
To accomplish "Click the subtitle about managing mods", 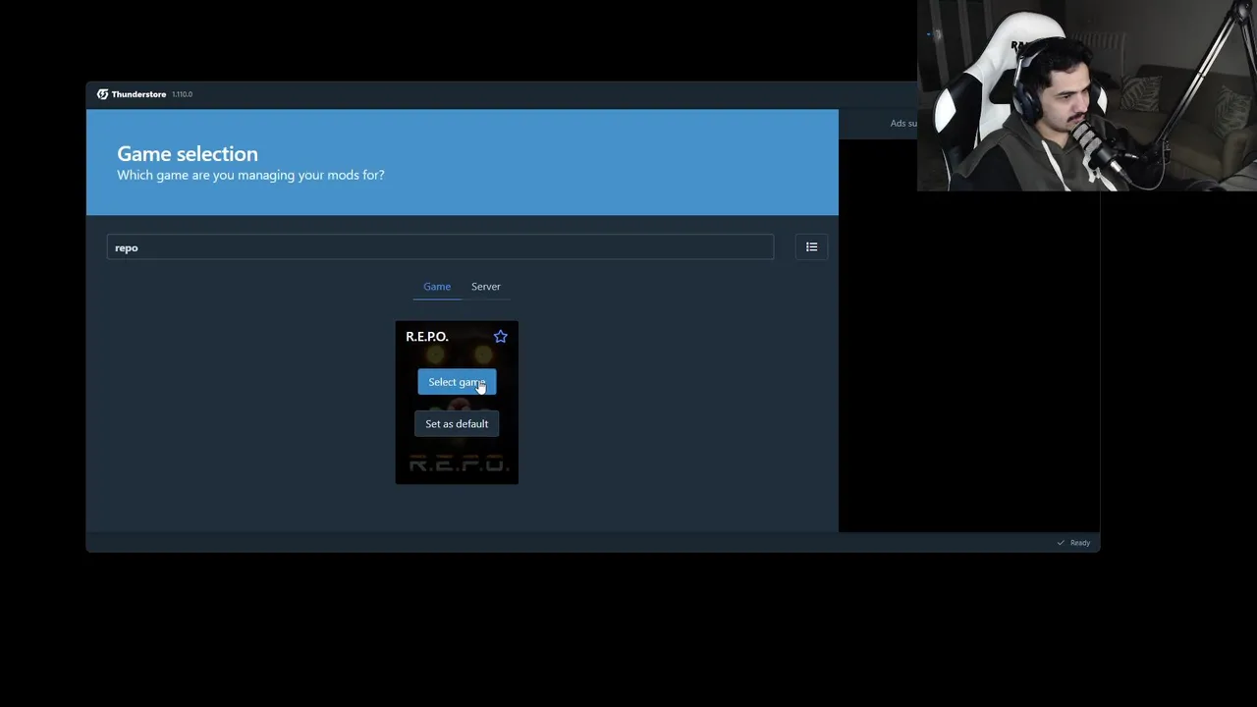I will [x=250, y=175].
